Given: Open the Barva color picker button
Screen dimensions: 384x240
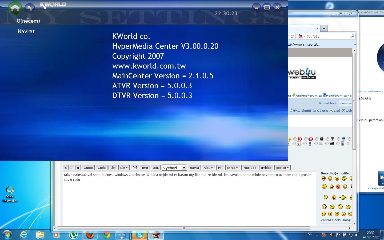Looking at the screenshot, I should coord(194,168).
